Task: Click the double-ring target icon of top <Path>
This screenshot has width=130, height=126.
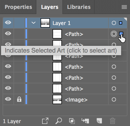Action: tap(114, 34)
